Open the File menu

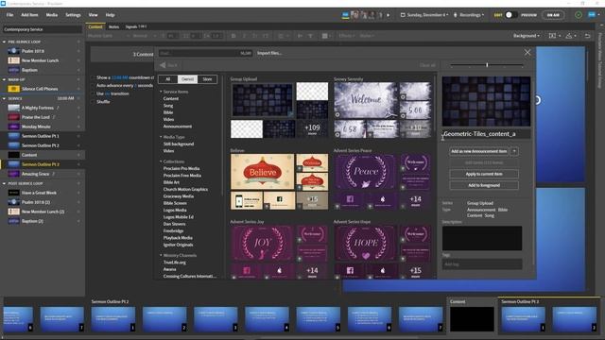9,15
